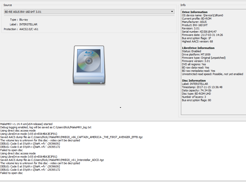Select 'Firmware type: Original (unpatched)' line
The width and height of the screenshot is (246, 182).
pyautogui.click(x=204, y=58)
